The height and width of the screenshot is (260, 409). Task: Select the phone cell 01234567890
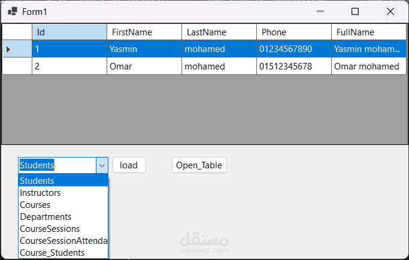(294, 49)
